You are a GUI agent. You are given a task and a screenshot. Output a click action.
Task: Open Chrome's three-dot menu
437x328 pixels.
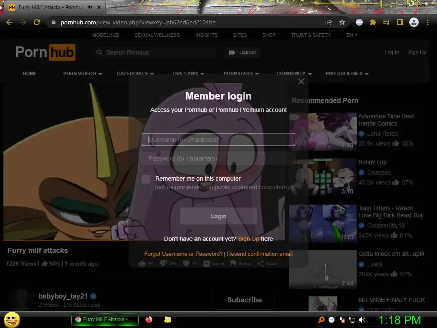click(x=428, y=22)
